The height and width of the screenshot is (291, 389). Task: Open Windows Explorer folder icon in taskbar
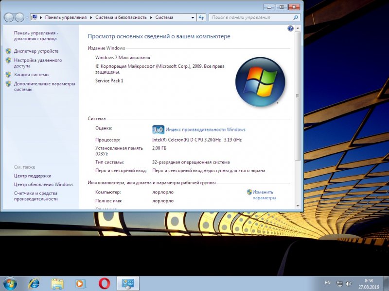pos(57,283)
